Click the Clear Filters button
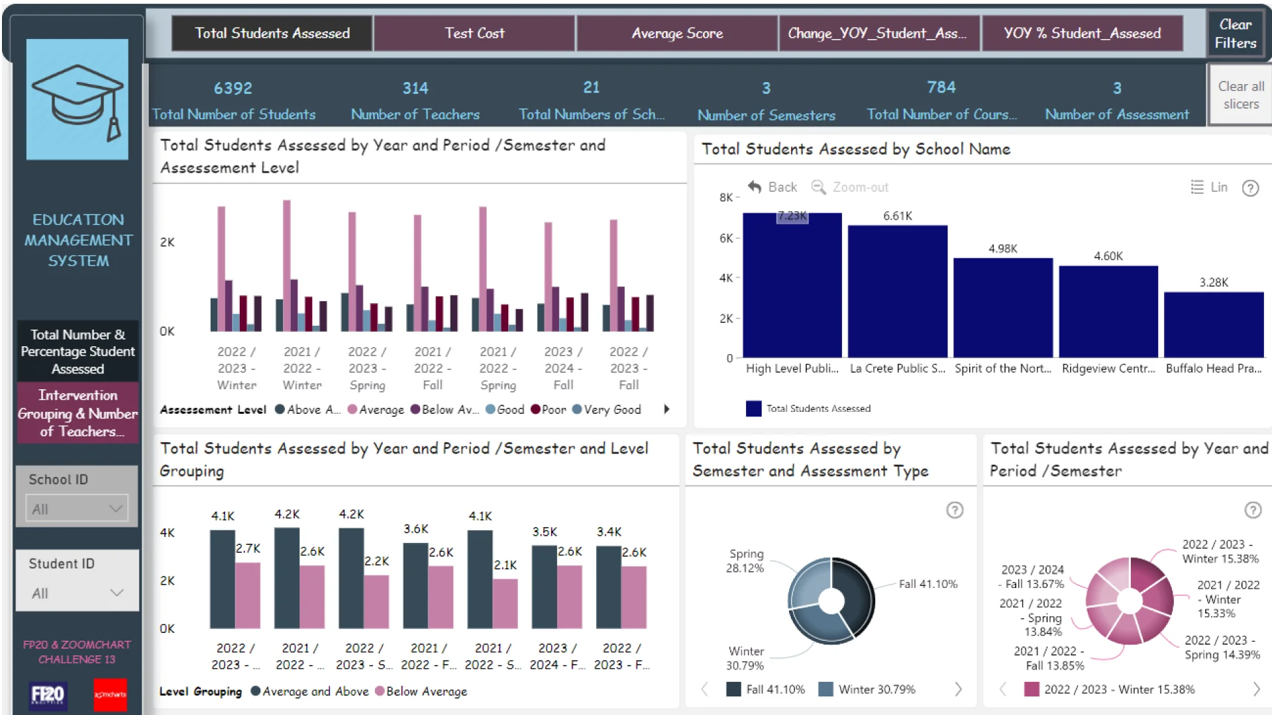This screenshot has height=715, width=1272. tap(1235, 34)
